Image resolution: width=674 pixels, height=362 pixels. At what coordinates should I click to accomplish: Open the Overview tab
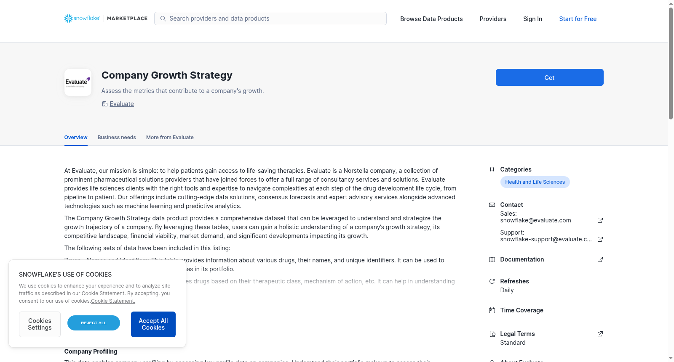click(76, 137)
